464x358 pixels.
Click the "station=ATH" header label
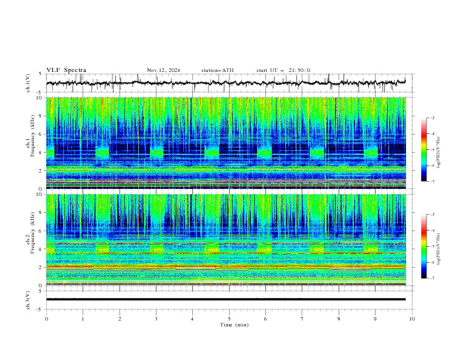point(217,70)
